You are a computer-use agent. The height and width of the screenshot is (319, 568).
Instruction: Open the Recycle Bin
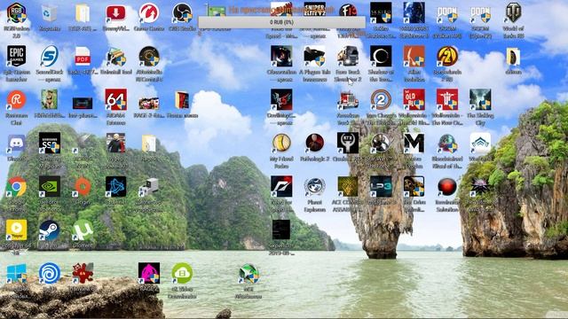pyautogui.click(x=50, y=13)
